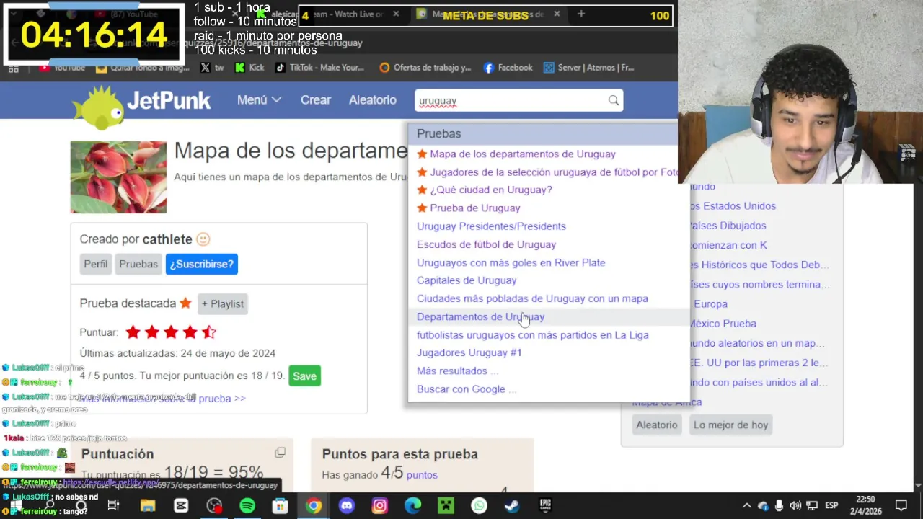
Task: Open Spotify from the taskbar
Action: 247,506
